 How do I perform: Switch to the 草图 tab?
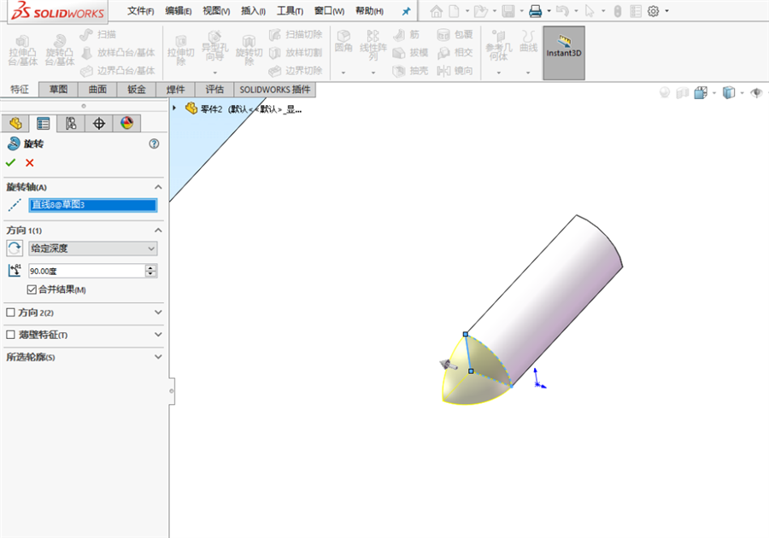58,89
